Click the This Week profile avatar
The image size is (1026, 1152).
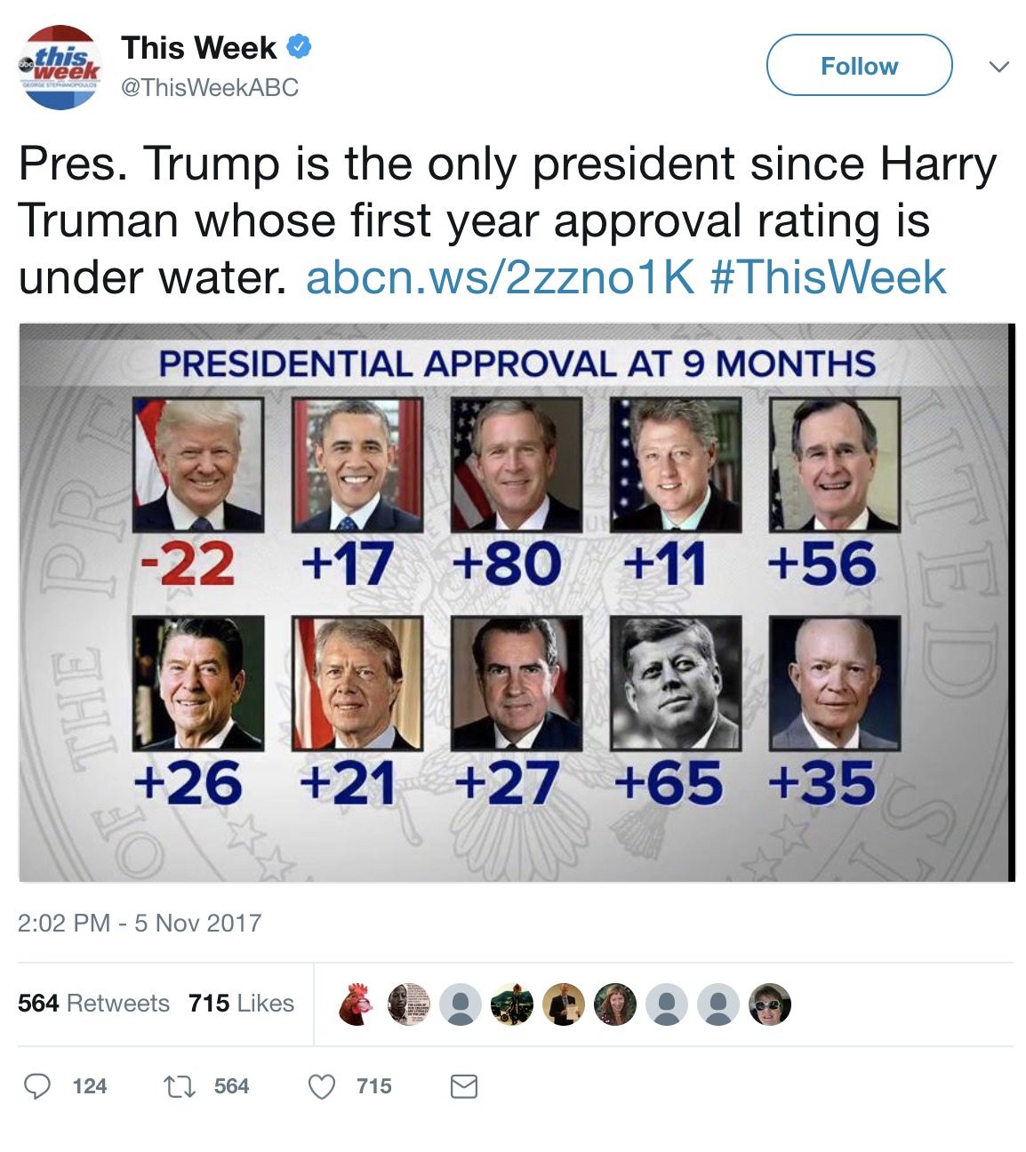(61, 68)
